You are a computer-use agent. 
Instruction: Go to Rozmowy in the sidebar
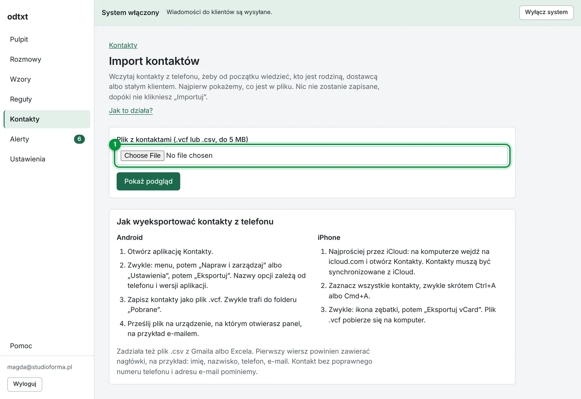47,59
